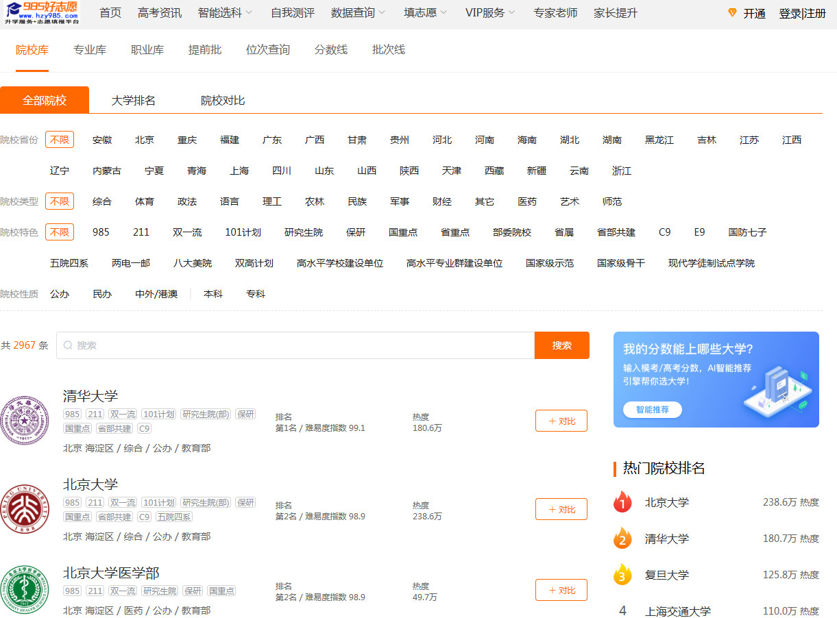The image size is (837, 618).
Task: Select 不限 for 院校类型 filter
Action: point(60,201)
